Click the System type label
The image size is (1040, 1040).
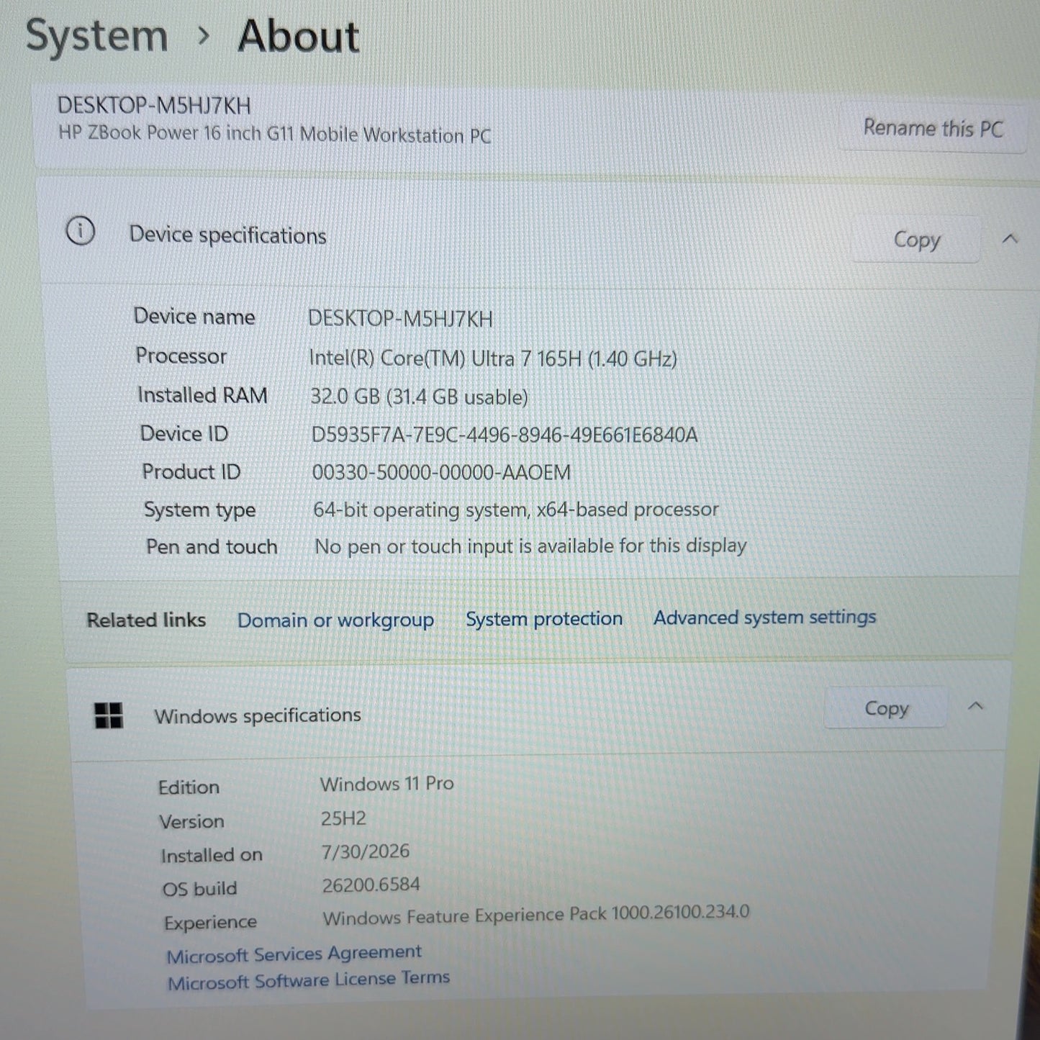(199, 510)
